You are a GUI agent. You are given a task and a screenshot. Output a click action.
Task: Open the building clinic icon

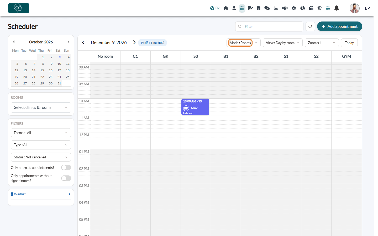click(x=311, y=8)
